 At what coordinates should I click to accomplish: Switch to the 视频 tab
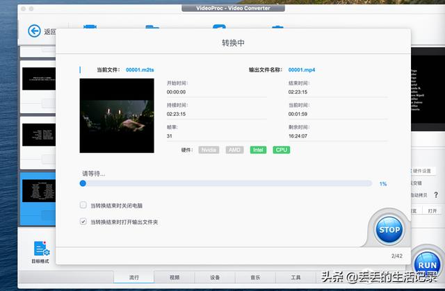(x=175, y=277)
